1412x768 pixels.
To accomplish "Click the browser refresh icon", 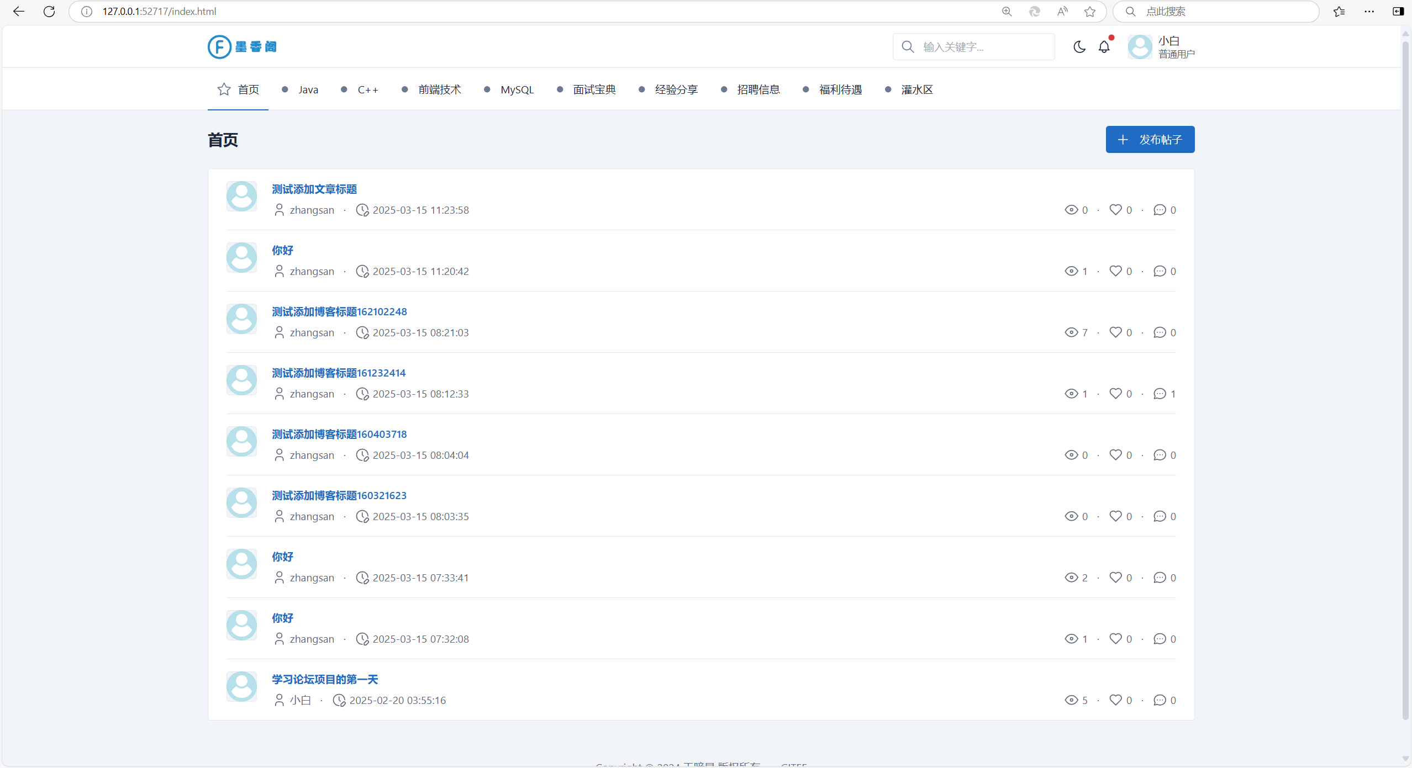I will click(x=49, y=12).
